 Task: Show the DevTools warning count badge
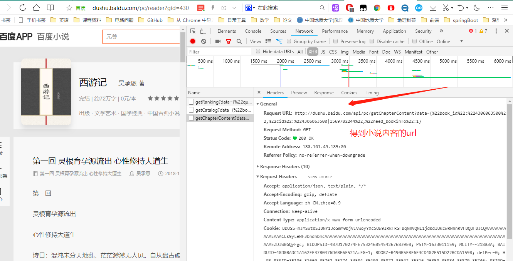tap(483, 31)
